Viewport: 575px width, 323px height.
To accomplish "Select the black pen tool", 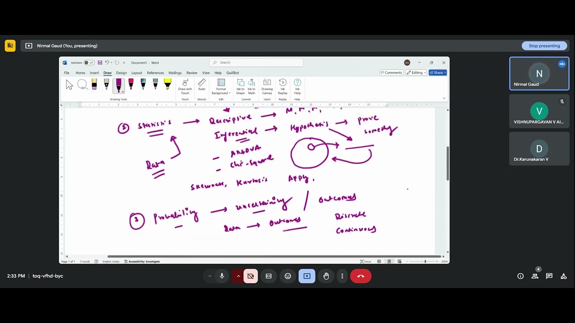I will (106, 84).
